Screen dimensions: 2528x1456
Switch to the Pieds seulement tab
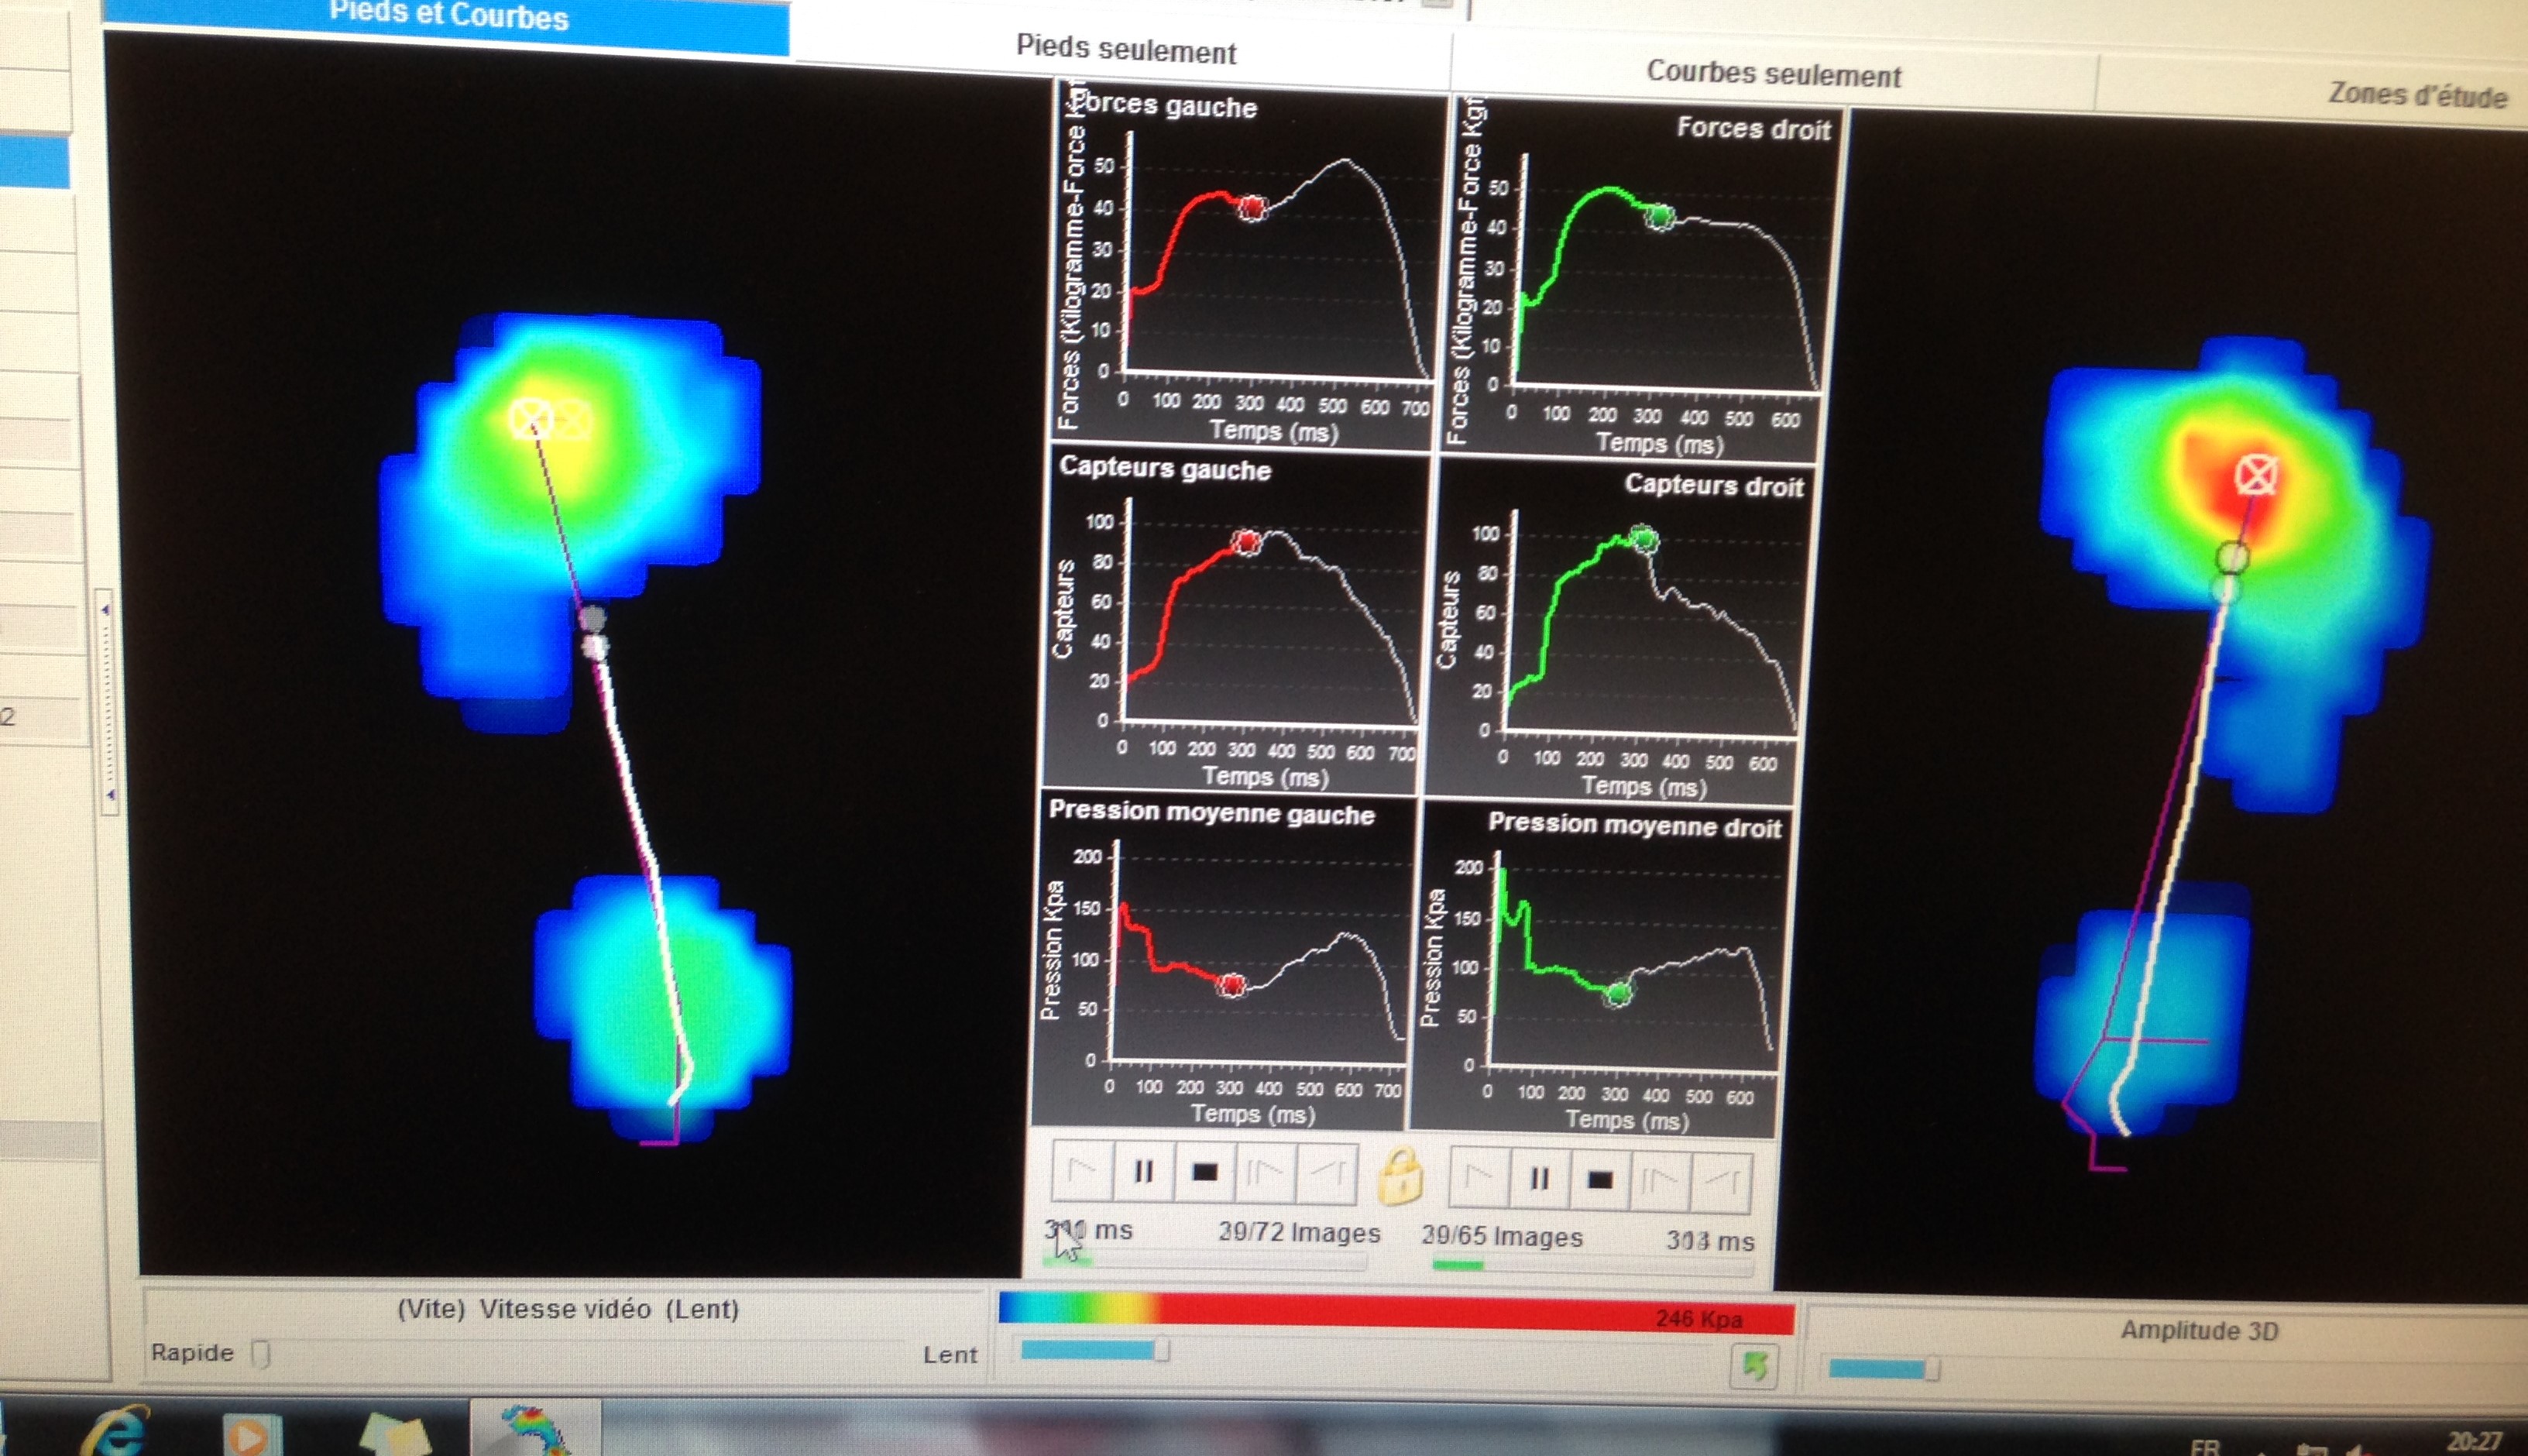coord(1126,50)
